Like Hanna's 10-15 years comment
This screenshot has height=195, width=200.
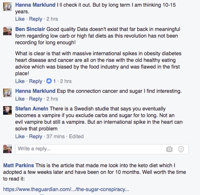(20, 19)
